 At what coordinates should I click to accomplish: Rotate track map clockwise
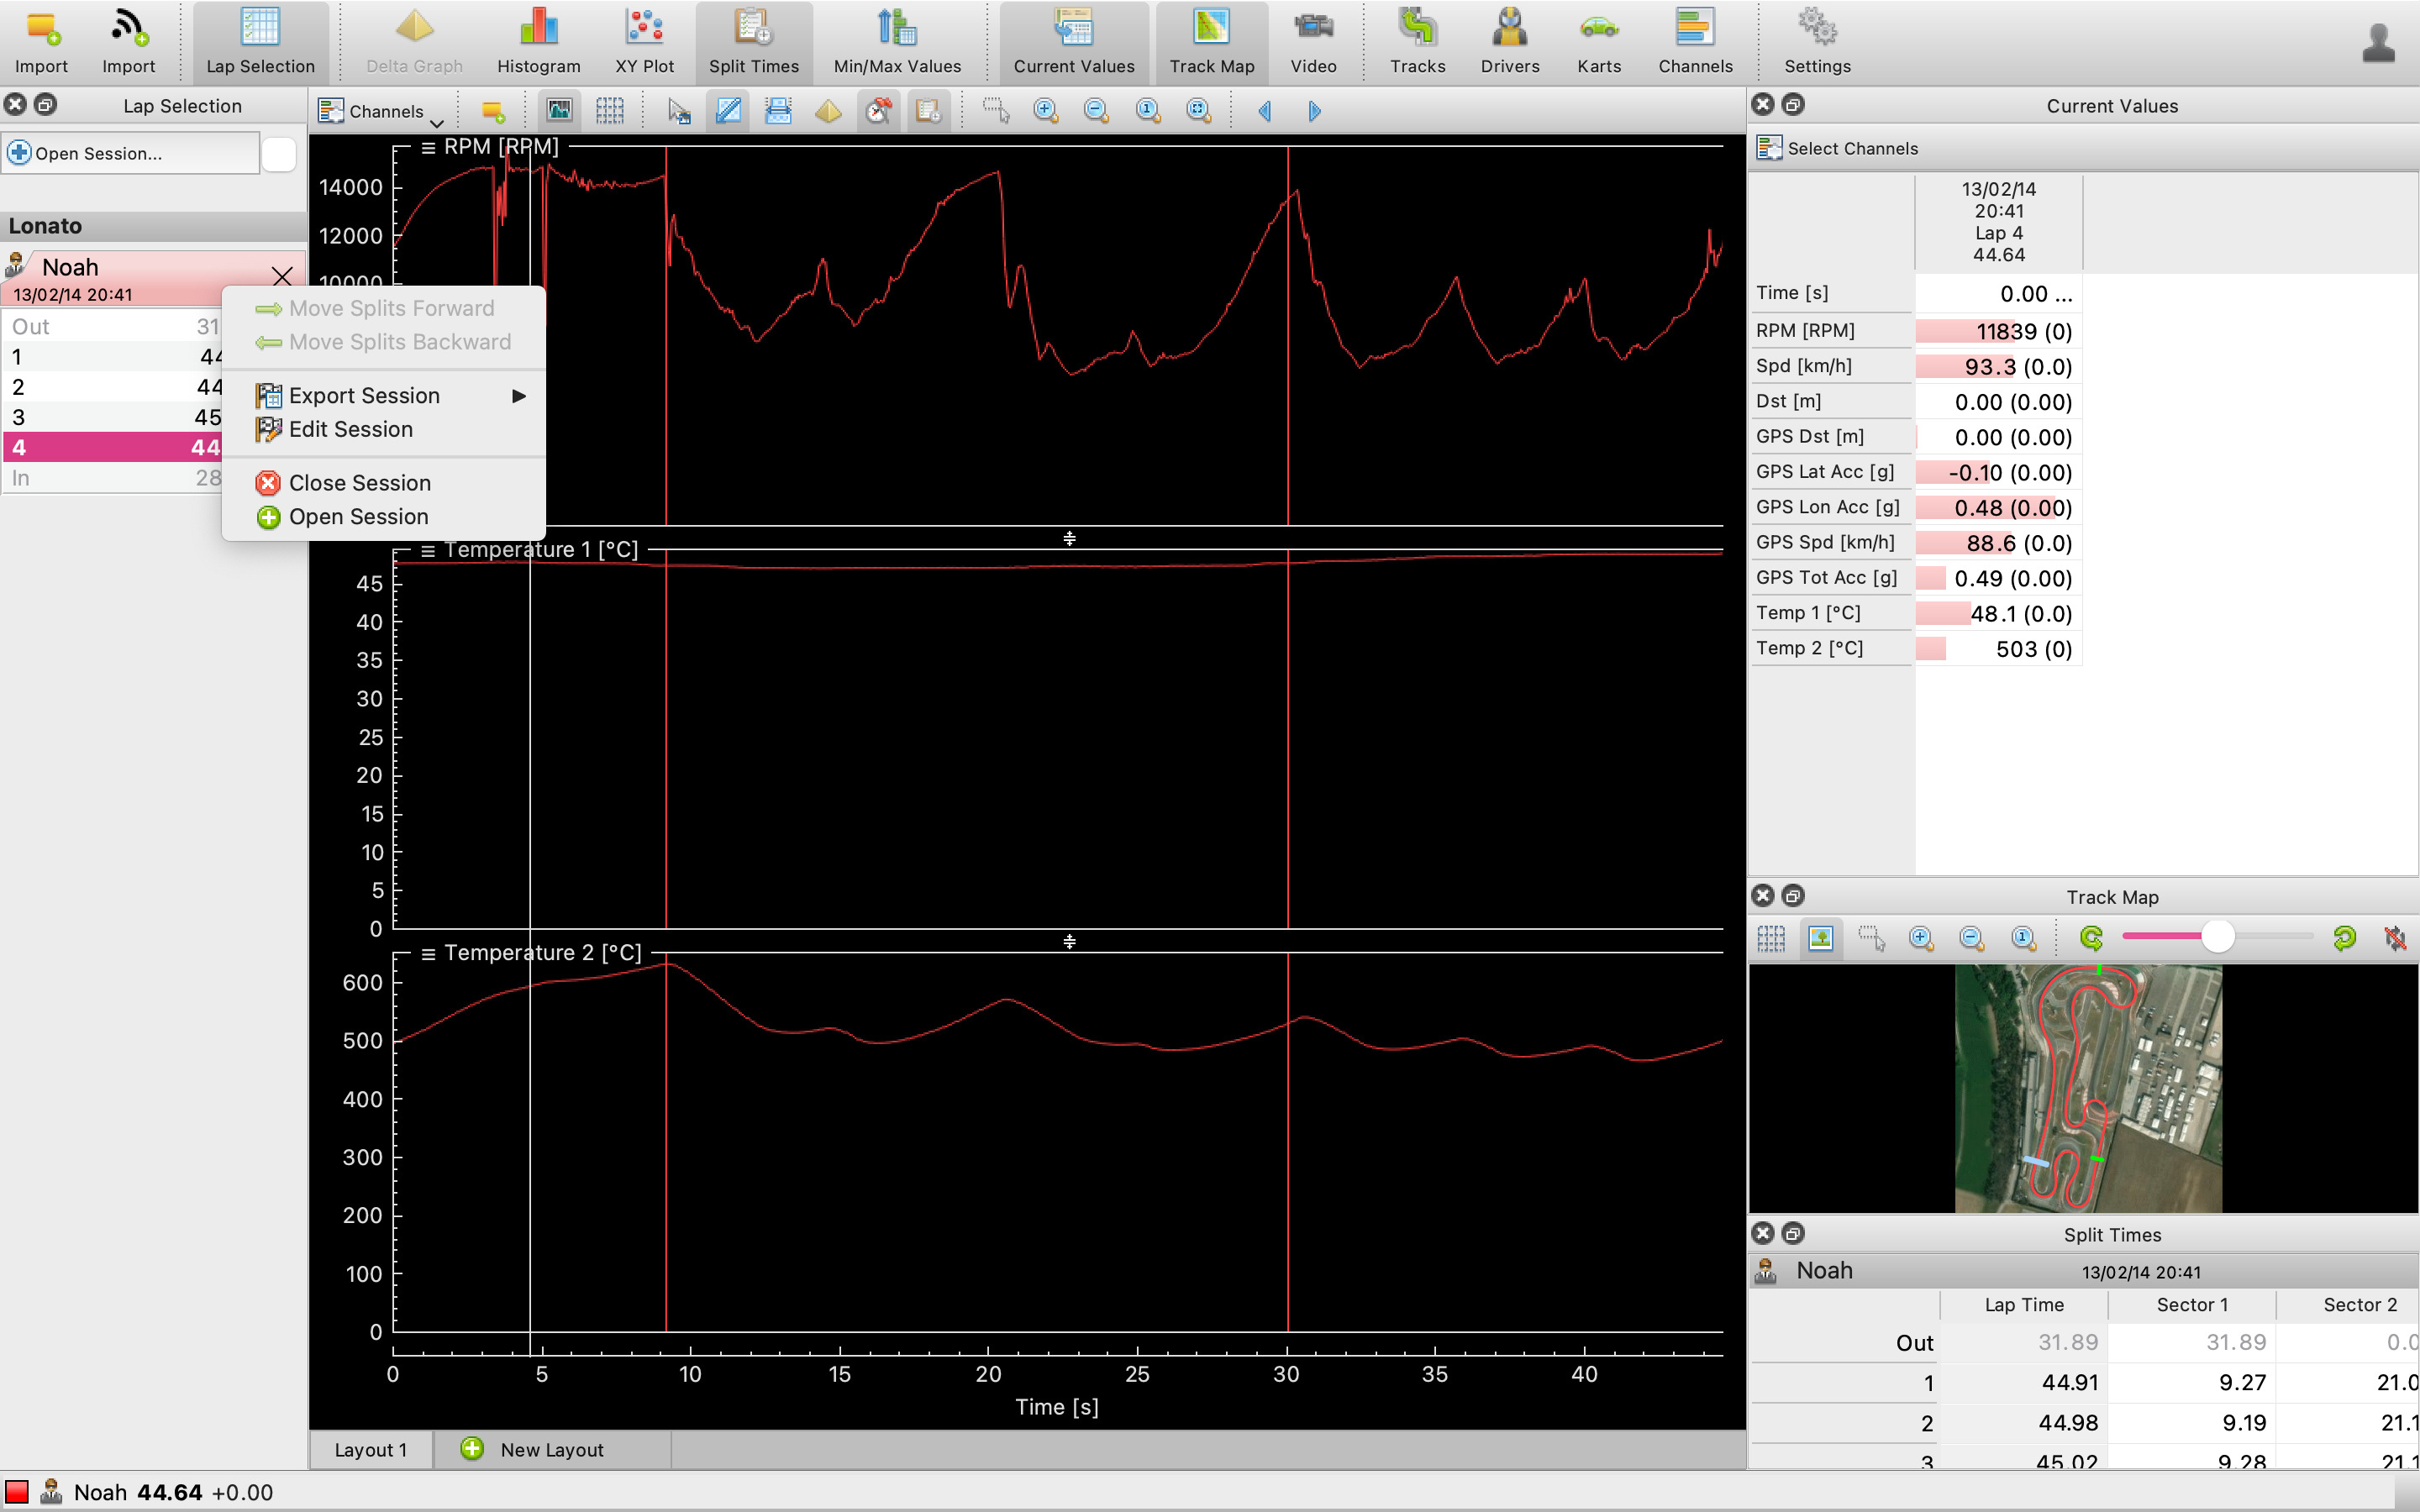point(2344,938)
